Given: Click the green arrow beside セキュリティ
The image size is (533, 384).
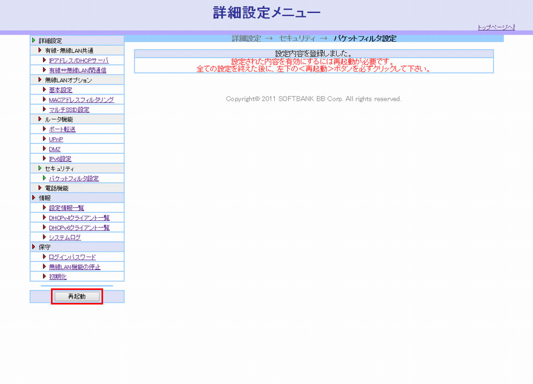Looking at the screenshot, I should 40,168.
